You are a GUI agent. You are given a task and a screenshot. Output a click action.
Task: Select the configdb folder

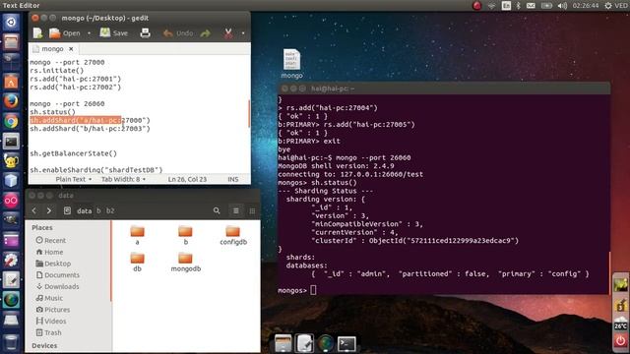pos(233,235)
